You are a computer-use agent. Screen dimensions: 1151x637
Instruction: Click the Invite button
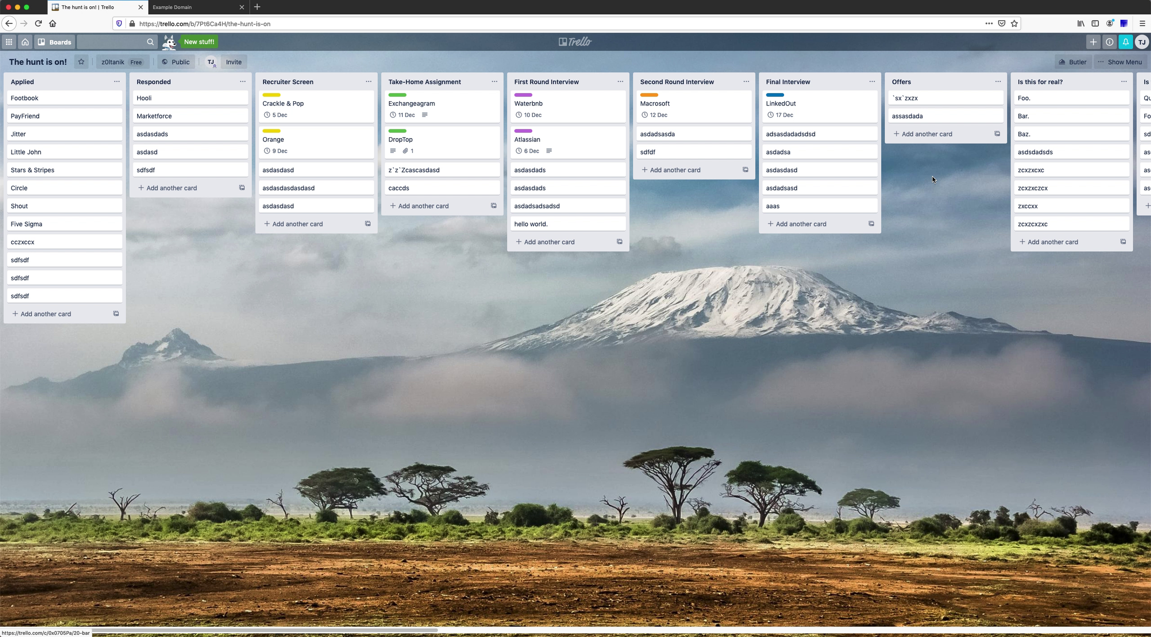coord(234,61)
